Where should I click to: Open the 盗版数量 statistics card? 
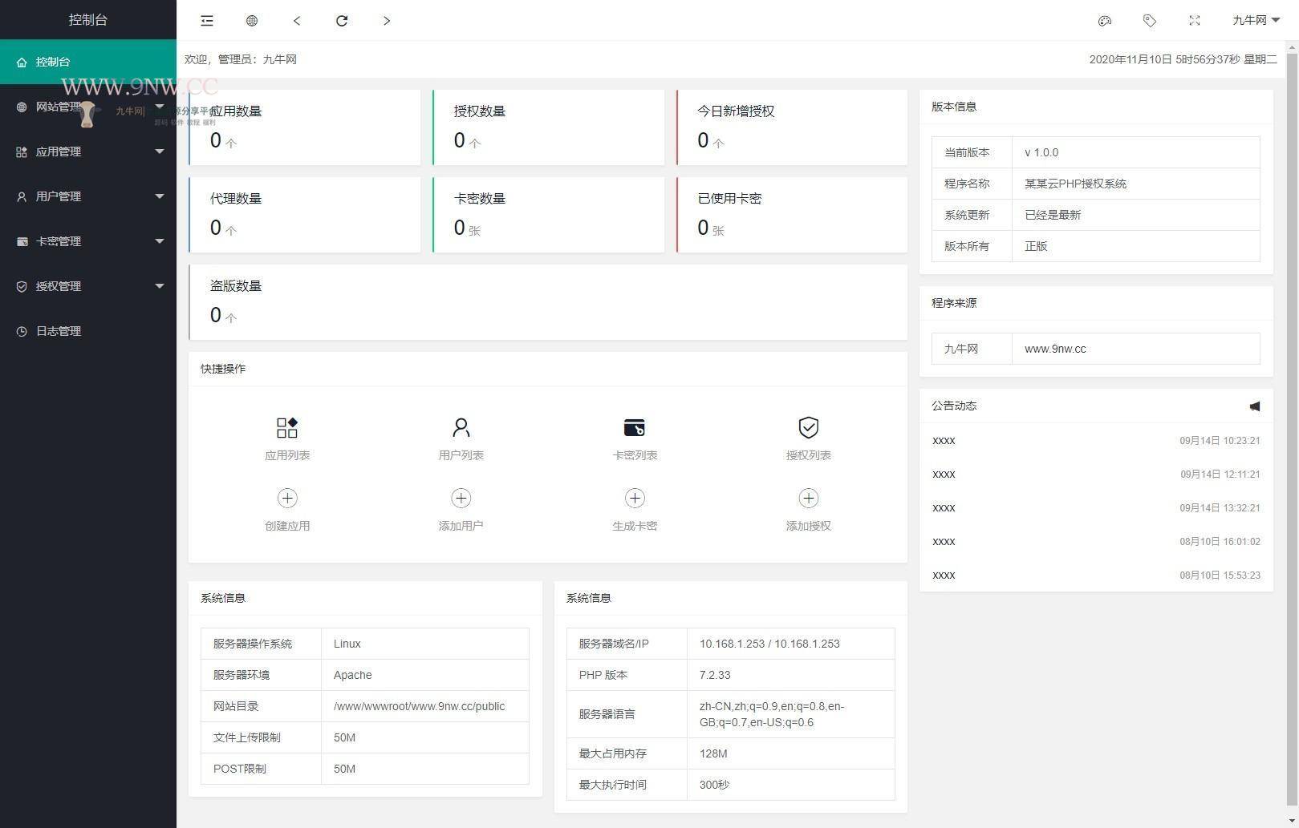(x=548, y=302)
